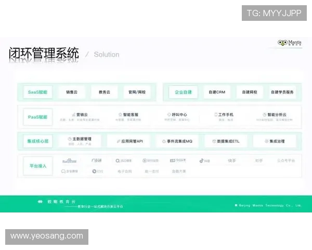Click the 快手 platform entry

[x=232, y=160]
